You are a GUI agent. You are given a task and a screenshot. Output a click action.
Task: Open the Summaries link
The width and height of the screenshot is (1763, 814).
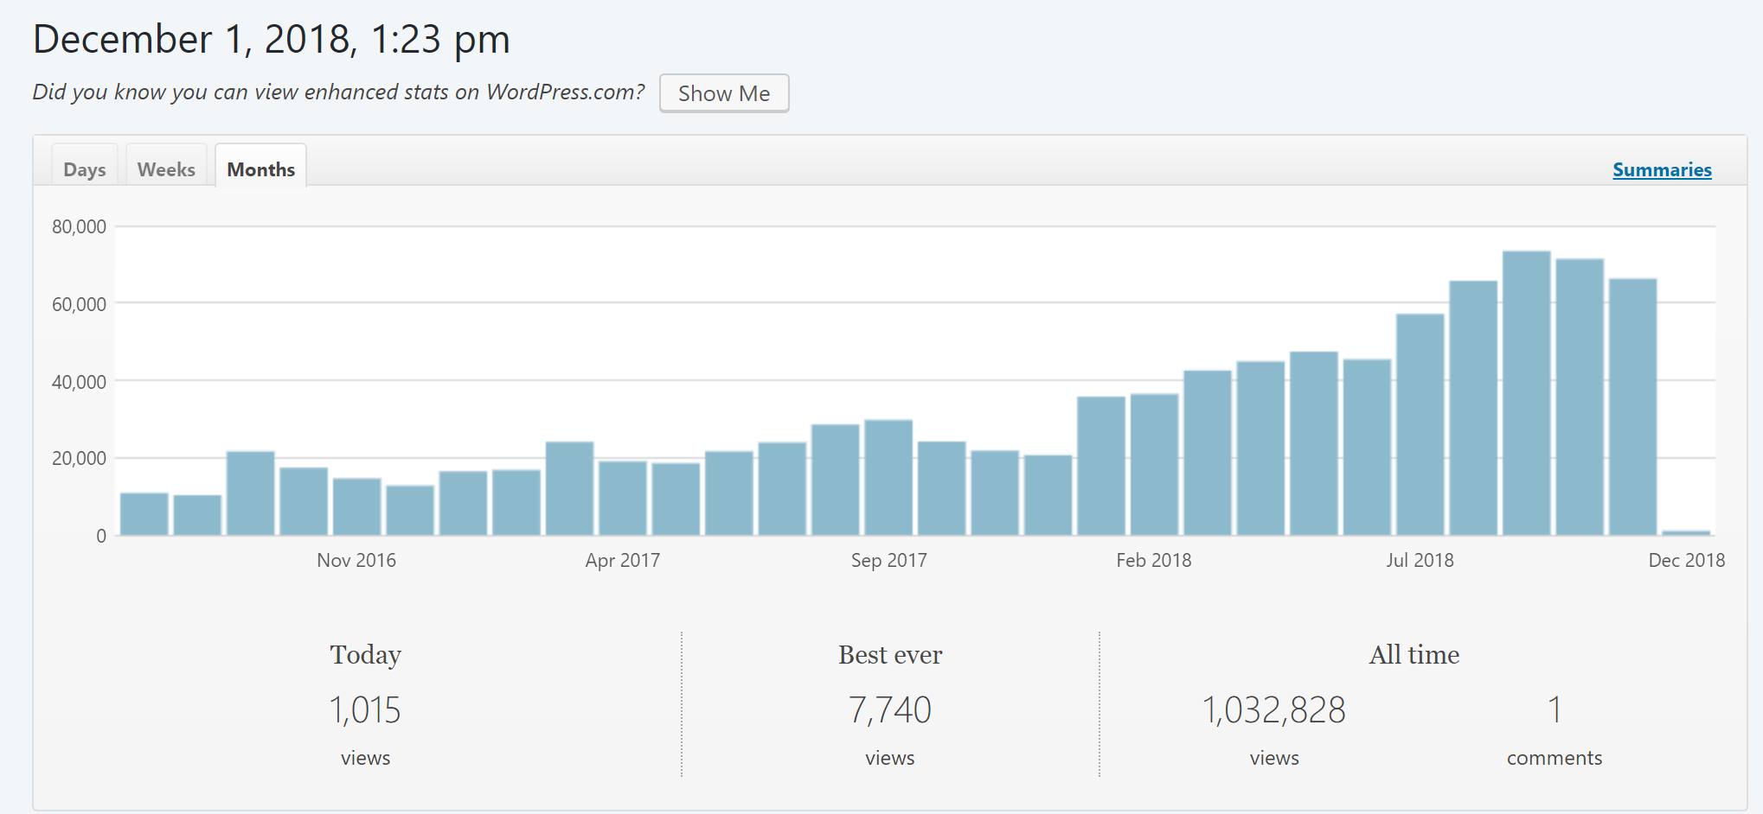[1661, 169]
